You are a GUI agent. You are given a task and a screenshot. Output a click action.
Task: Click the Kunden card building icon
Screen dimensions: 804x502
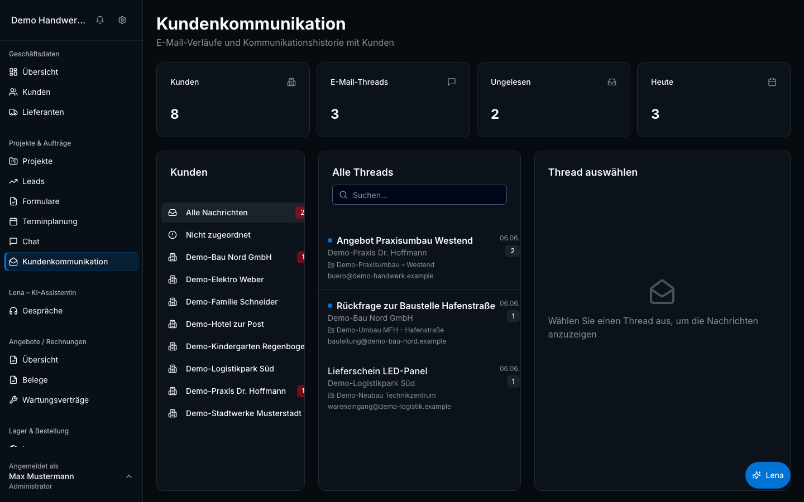pos(291,82)
